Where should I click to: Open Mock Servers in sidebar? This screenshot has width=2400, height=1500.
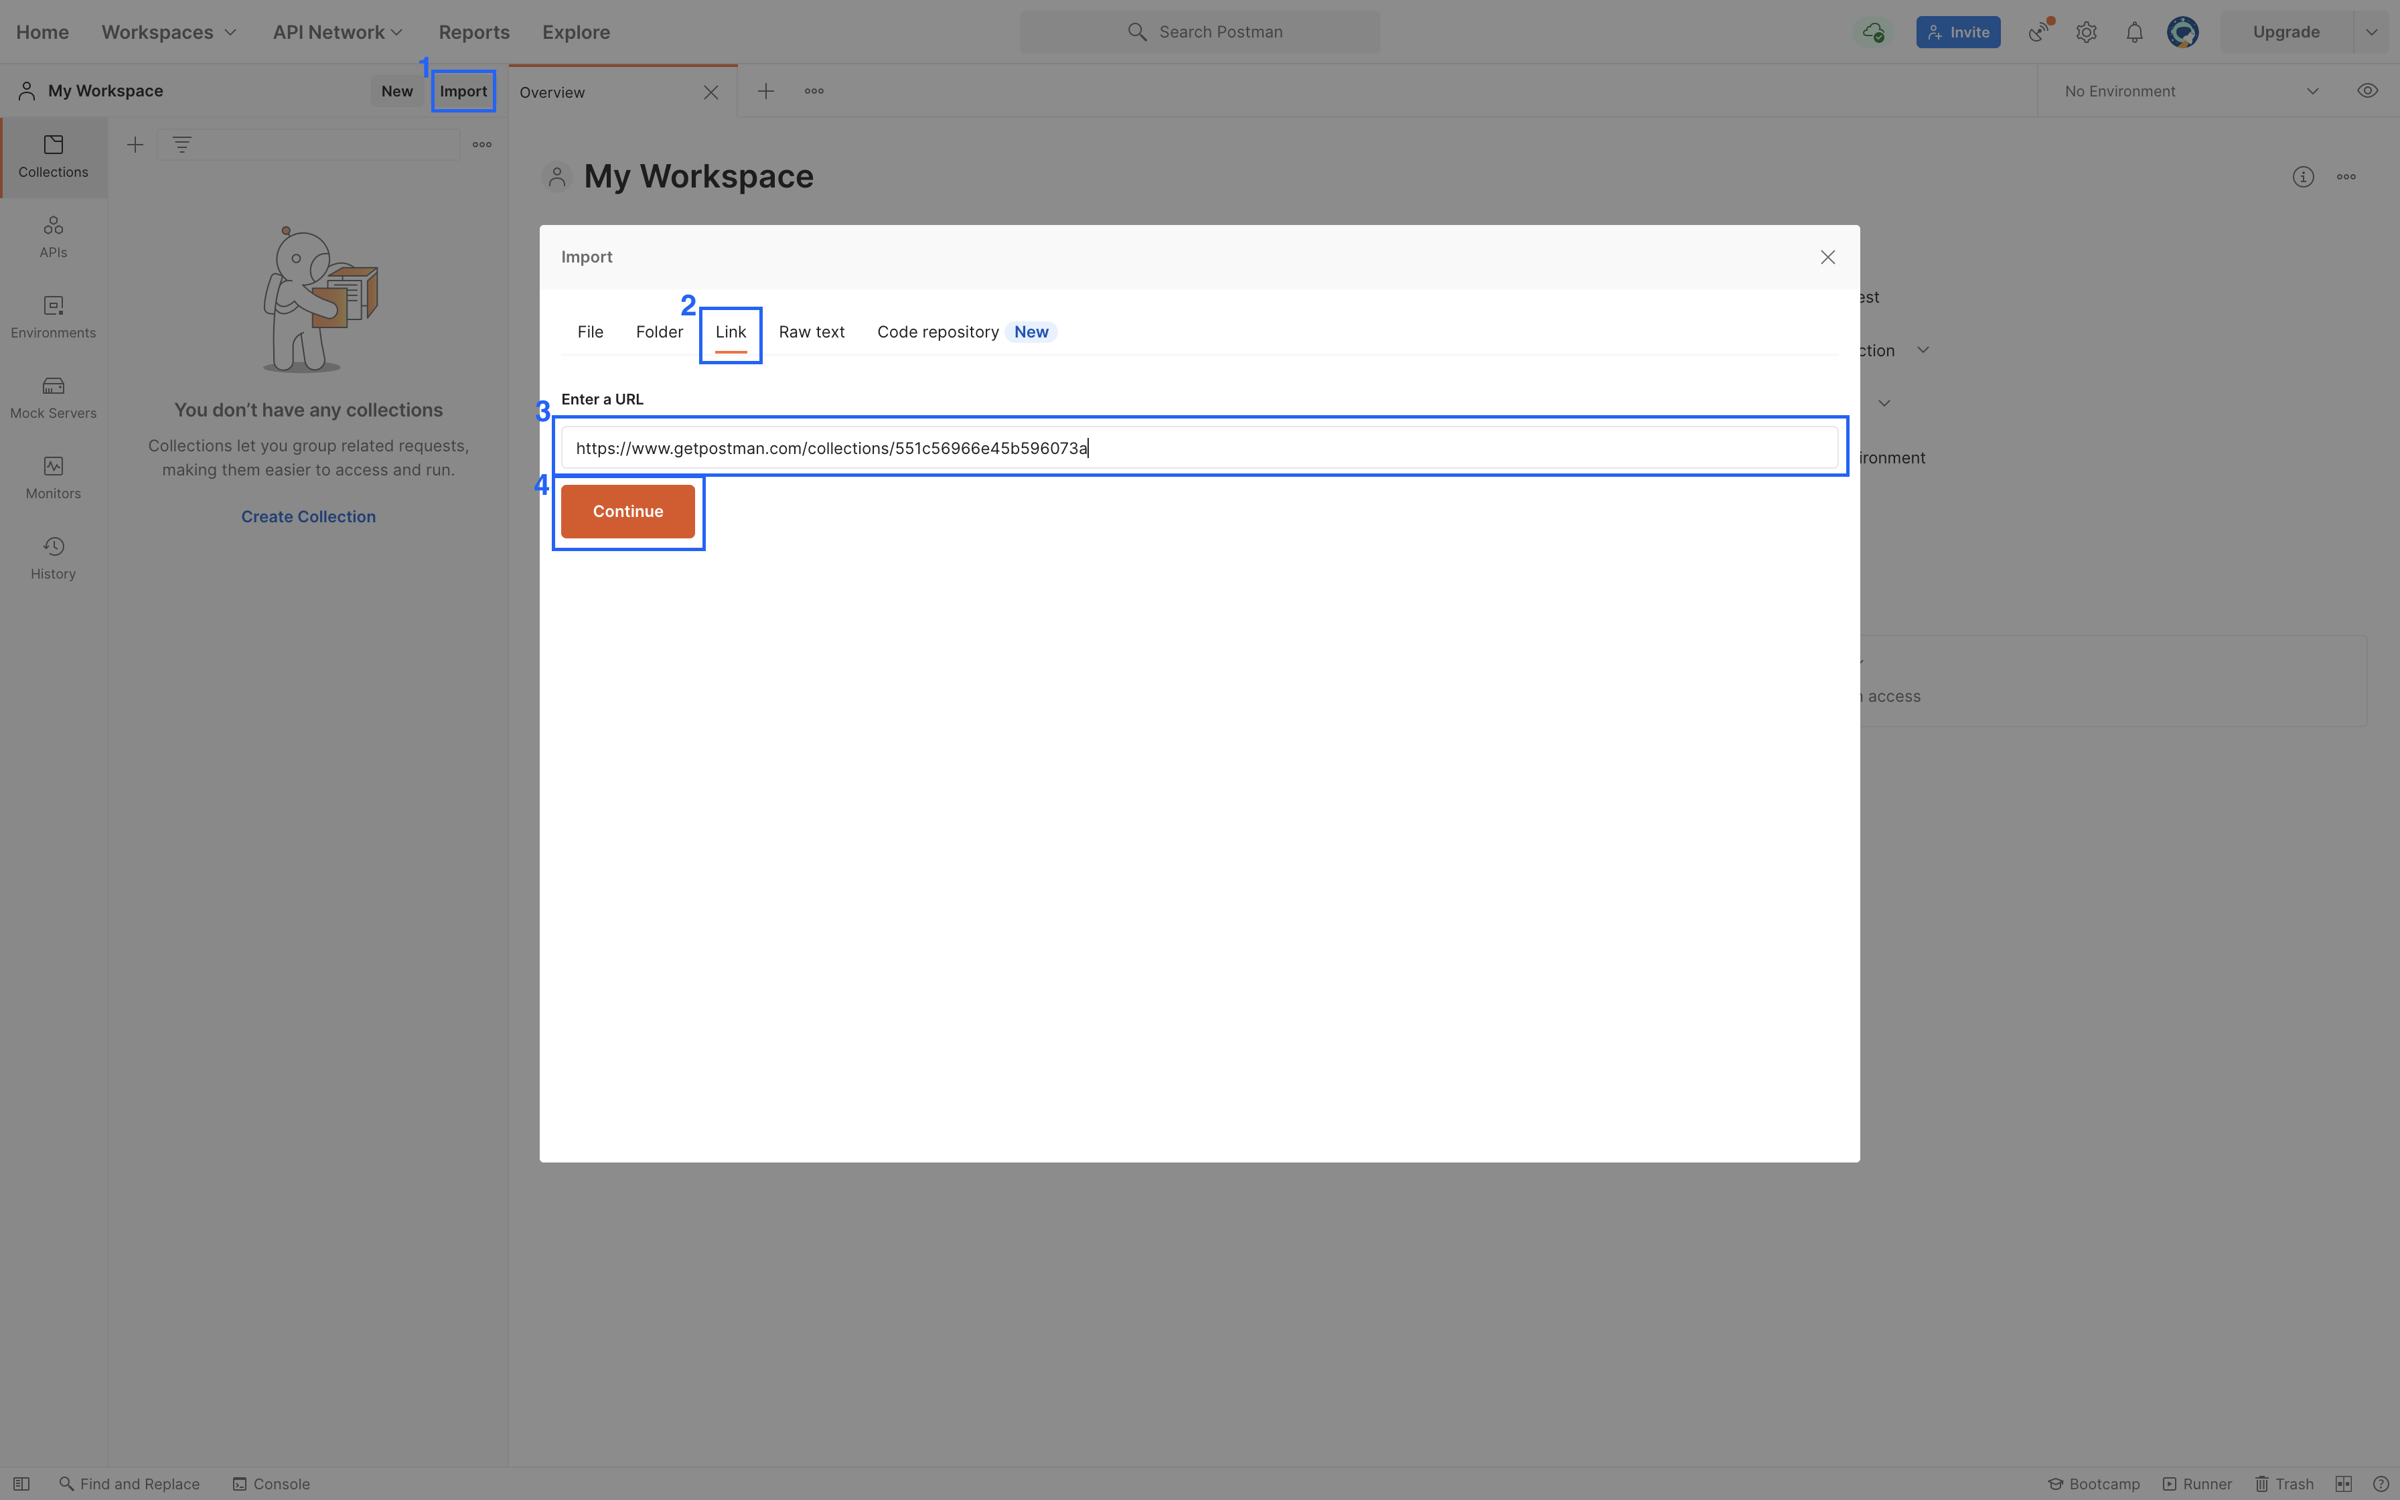[54, 398]
